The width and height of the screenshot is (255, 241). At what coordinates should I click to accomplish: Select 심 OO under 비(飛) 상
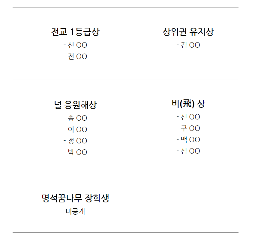[188, 151]
